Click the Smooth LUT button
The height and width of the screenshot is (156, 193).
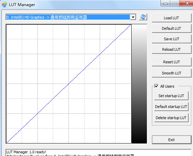[172, 73]
